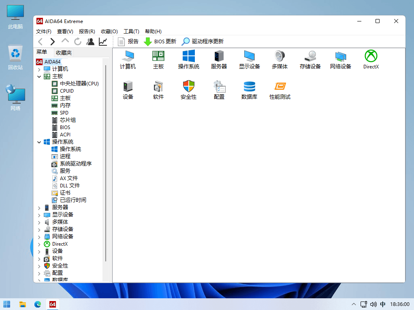Open the 服务器 icon in main pane
The image size is (414, 310).
[219, 59]
